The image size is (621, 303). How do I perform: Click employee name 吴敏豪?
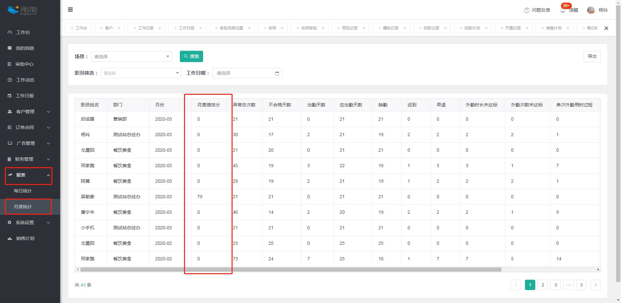88,197
